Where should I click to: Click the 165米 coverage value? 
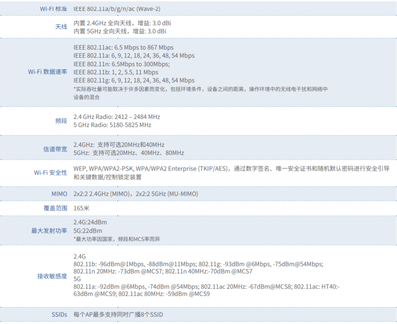coord(81,208)
